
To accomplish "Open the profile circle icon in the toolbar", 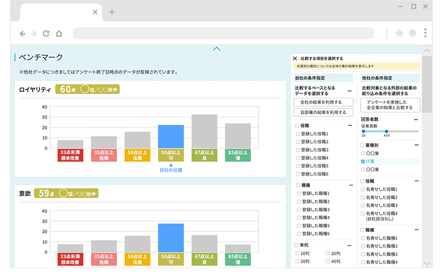I will 412,33.
